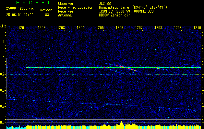Image resolution: width=204 pixels, height=129 pixels.
Task: Click the cyan power bars at bottom left
Action: pos(16,127)
